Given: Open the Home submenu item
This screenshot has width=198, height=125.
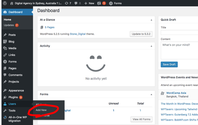Looking at the screenshot, I should point(7,20).
